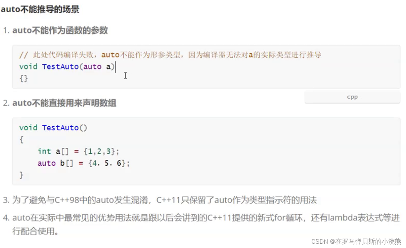
Task: Click the opening brace under void TestAuto()
Action: click(22, 140)
